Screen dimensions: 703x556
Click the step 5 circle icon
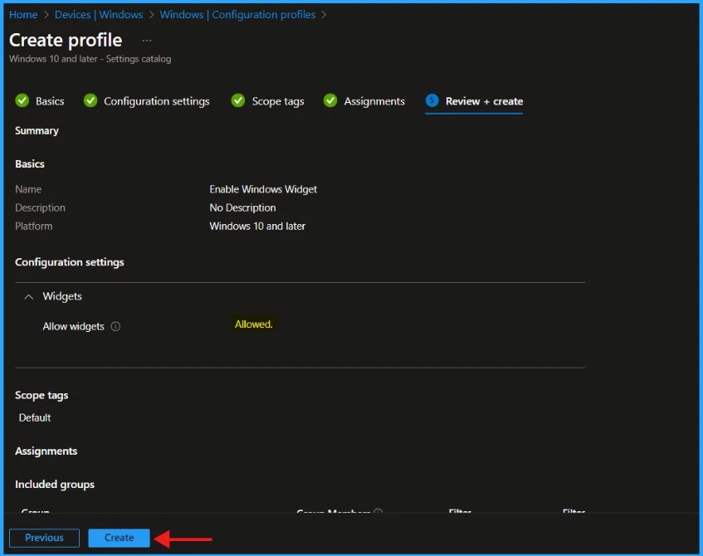432,100
